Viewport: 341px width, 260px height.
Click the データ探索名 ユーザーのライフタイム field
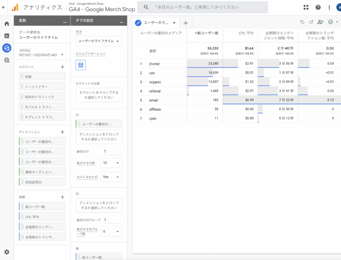(x=38, y=37)
